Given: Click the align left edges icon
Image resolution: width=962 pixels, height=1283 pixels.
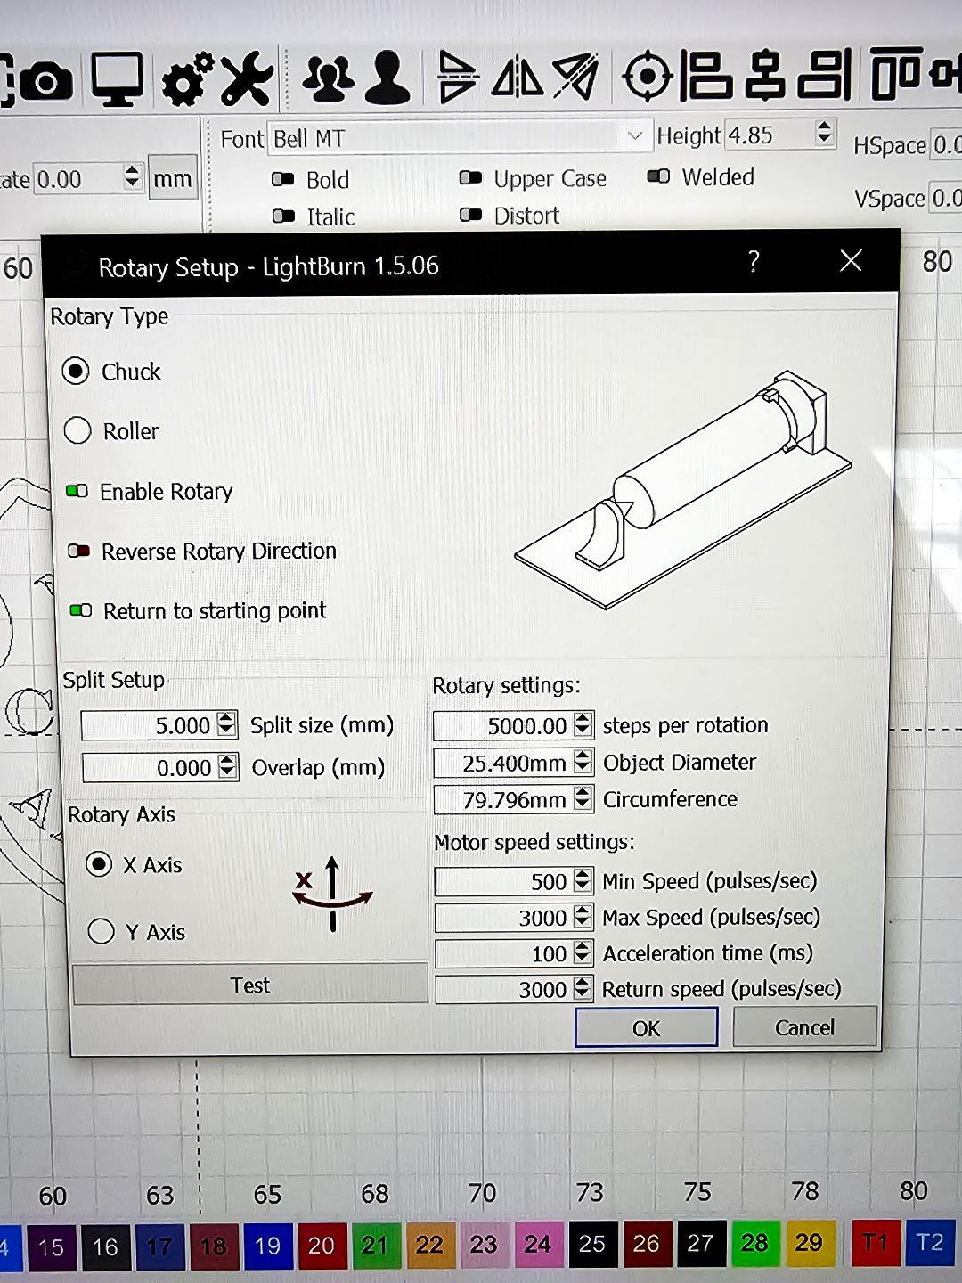Looking at the screenshot, I should pos(705,77).
